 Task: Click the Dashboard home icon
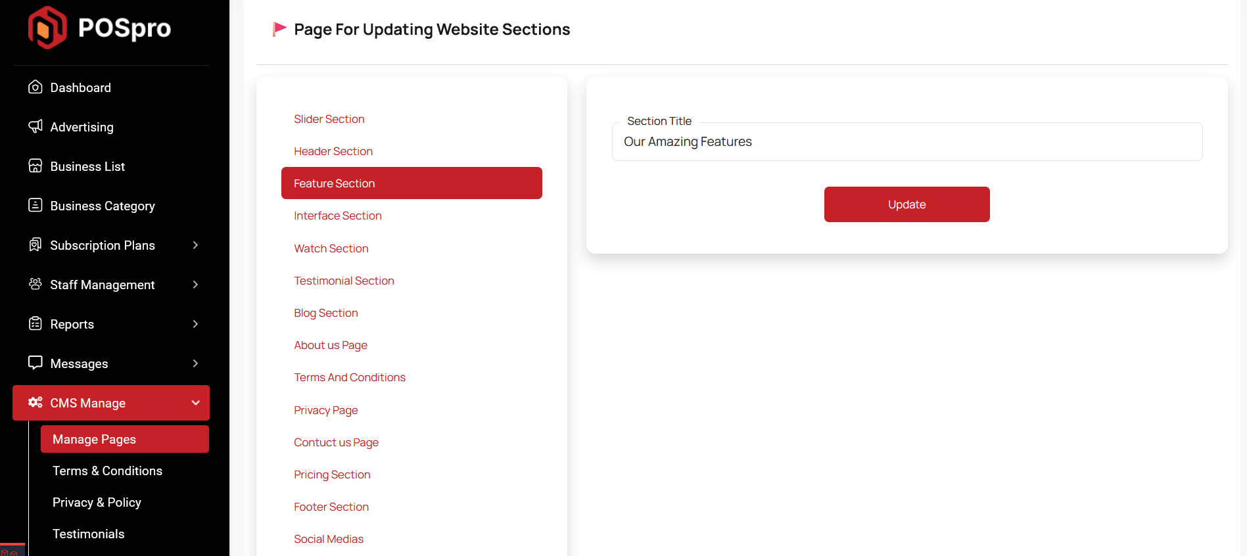click(x=35, y=87)
